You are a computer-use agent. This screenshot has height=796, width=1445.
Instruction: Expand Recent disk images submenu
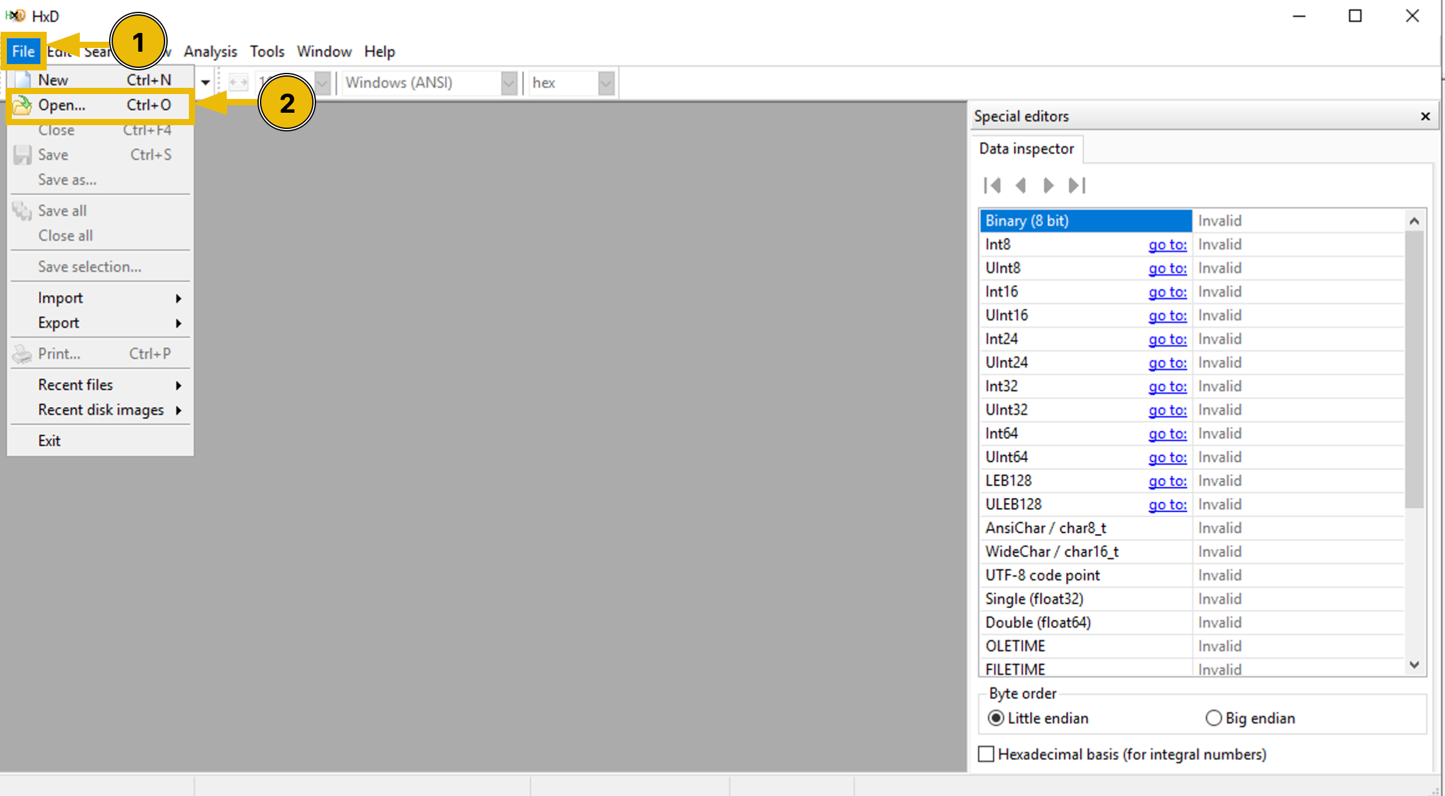(x=100, y=410)
